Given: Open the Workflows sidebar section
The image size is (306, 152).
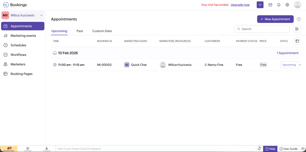Looking at the screenshot, I should coord(18,55).
